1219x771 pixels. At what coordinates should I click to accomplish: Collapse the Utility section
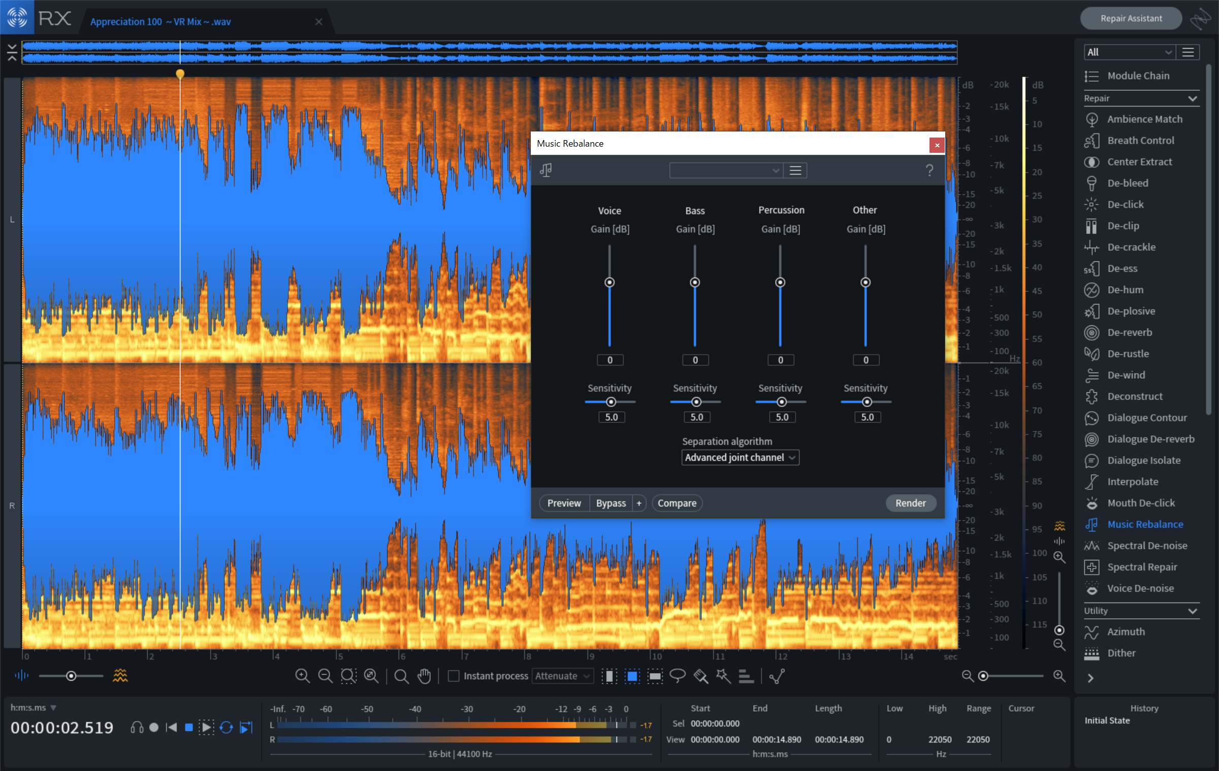coord(1193,611)
